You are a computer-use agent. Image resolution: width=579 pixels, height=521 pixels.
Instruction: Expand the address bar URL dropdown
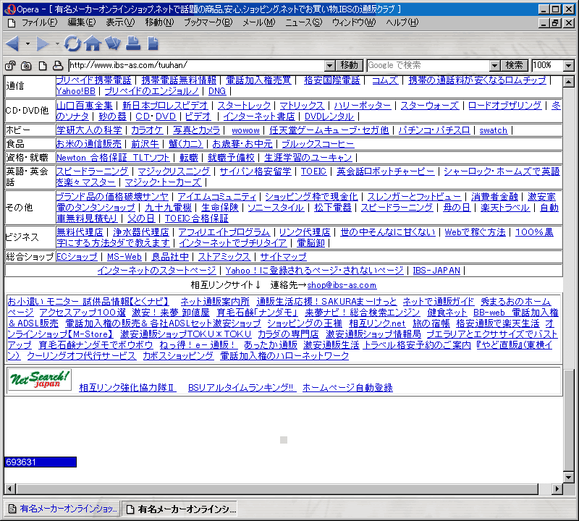point(329,66)
